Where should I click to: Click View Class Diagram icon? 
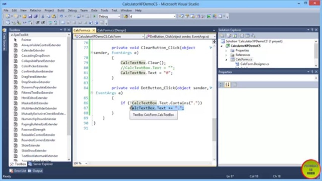coord(253,36)
